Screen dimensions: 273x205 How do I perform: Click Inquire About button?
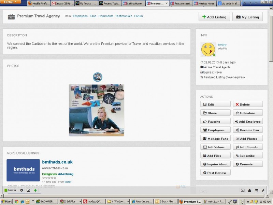tap(215, 164)
